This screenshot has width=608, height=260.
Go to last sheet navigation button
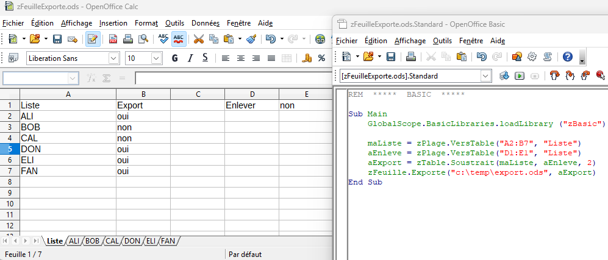coord(35,241)
